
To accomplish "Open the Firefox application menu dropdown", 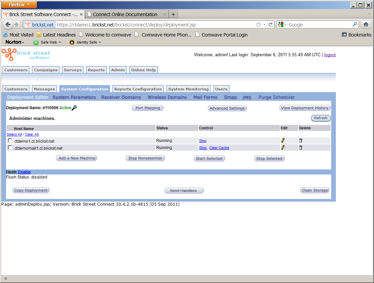I will point(19,5).
